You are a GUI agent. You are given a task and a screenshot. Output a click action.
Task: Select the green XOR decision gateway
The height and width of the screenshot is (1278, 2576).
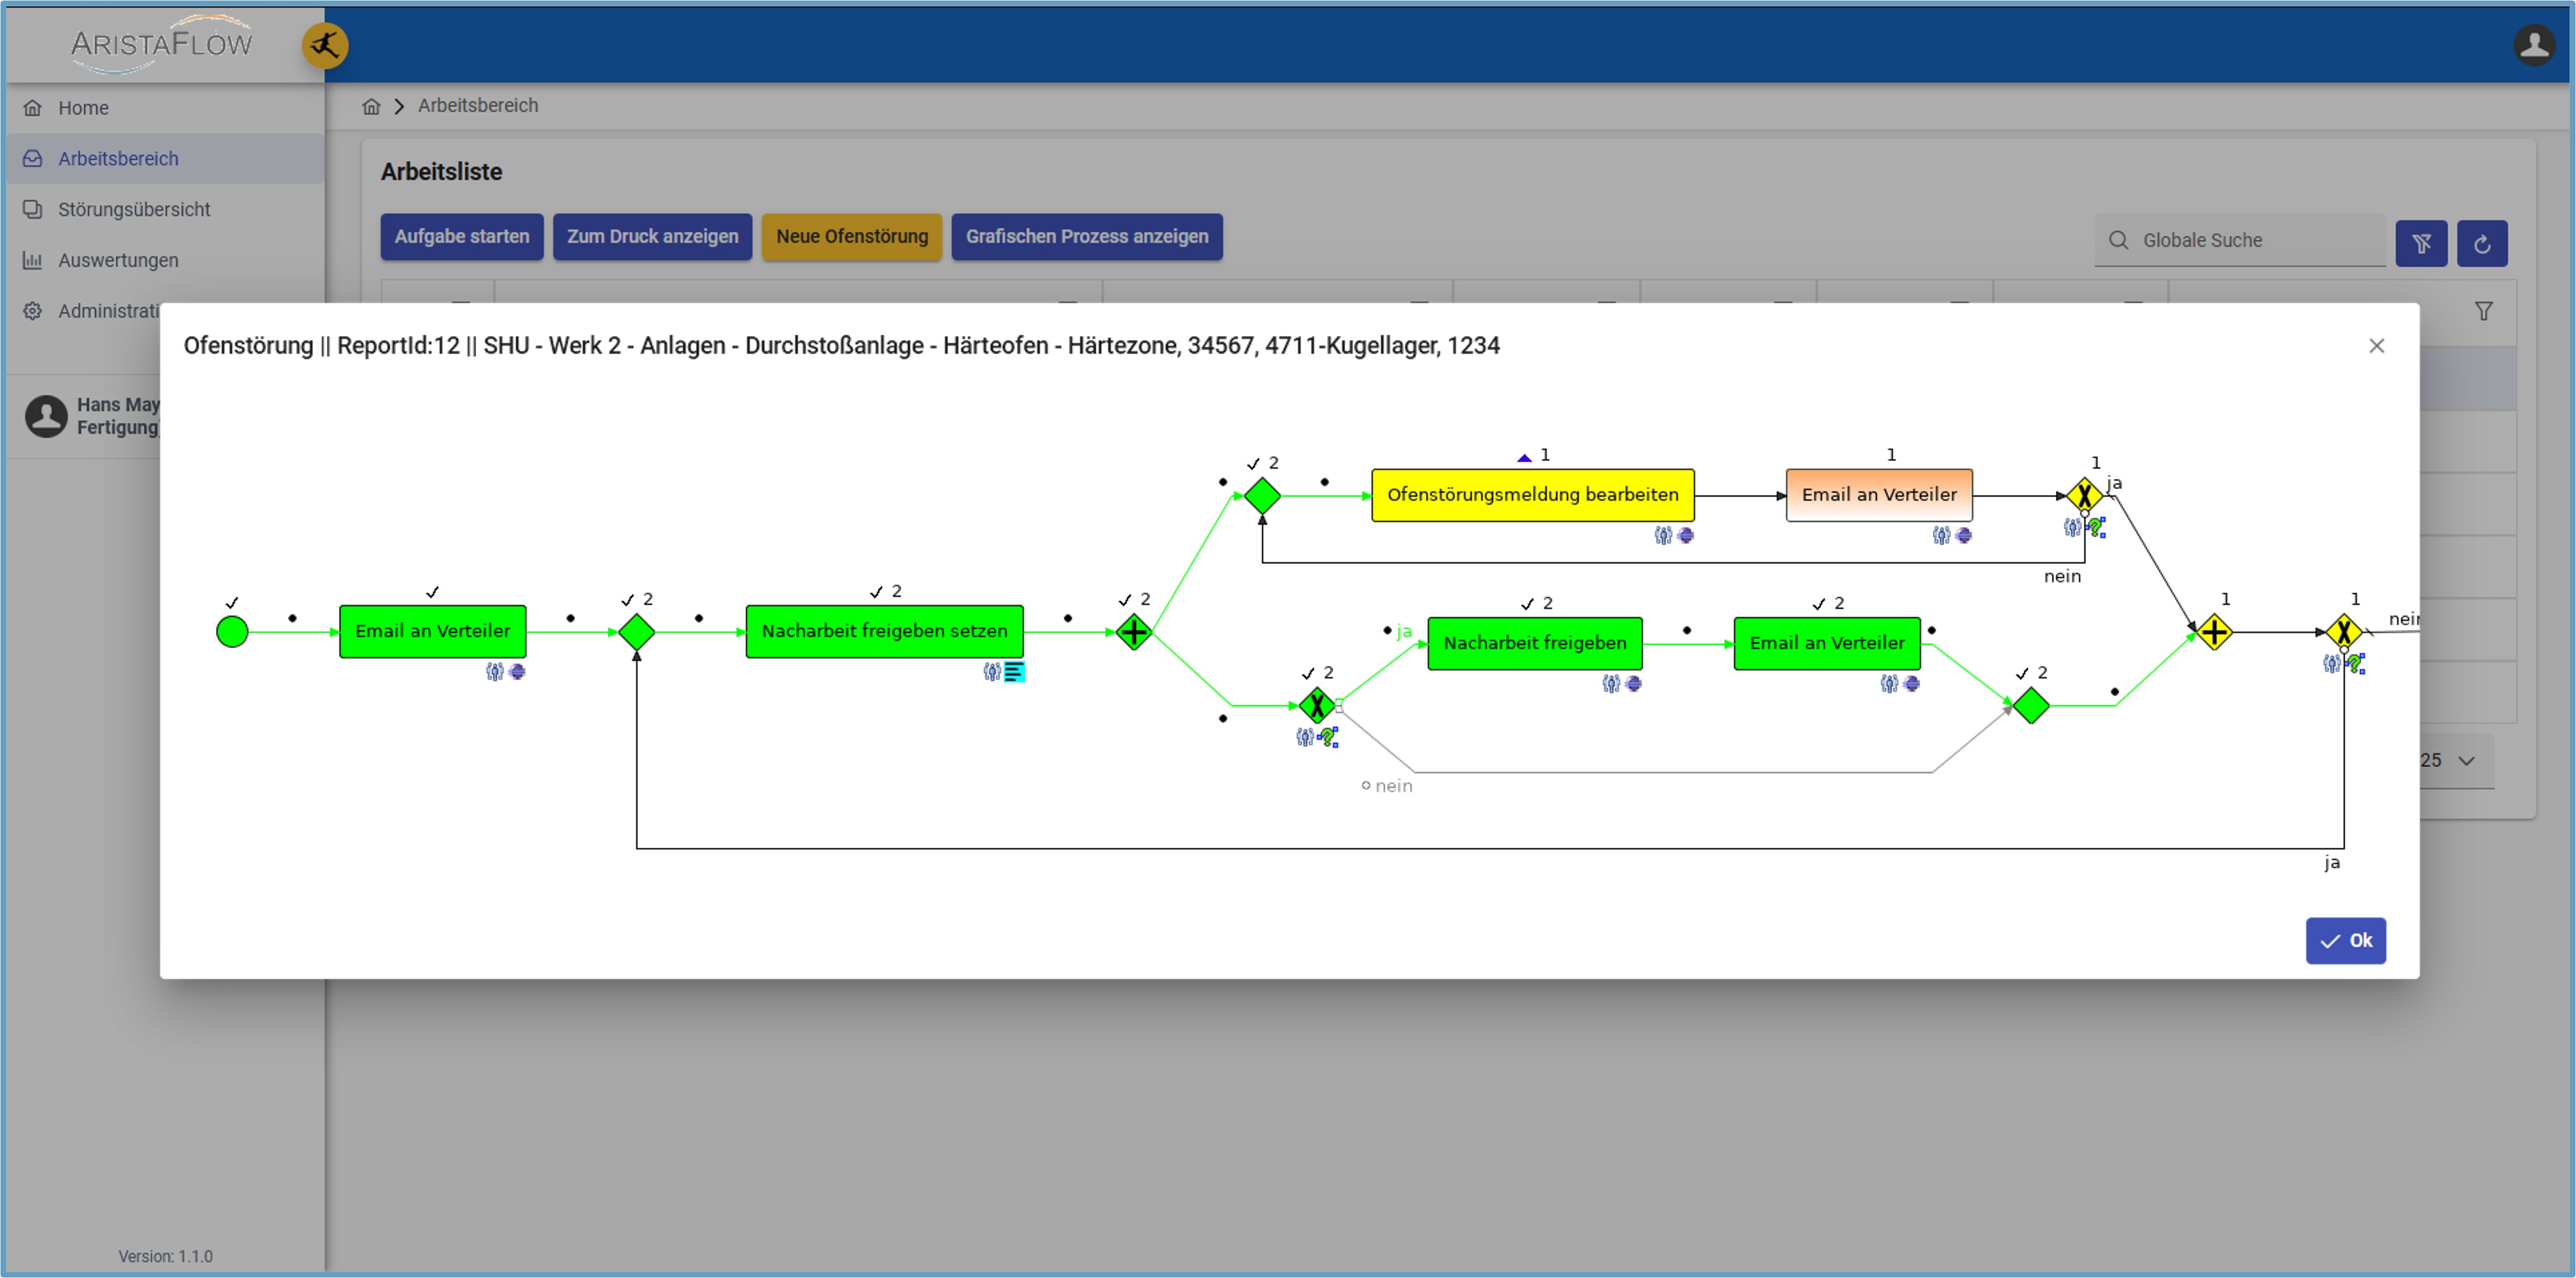pyautogui.click(x=1317, y=706)
